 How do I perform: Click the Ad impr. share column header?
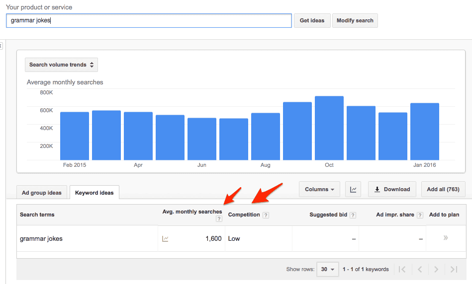click(395, 214)
